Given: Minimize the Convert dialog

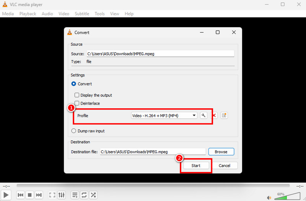Looking at the screenshot, I should click(x=202, y=32).
